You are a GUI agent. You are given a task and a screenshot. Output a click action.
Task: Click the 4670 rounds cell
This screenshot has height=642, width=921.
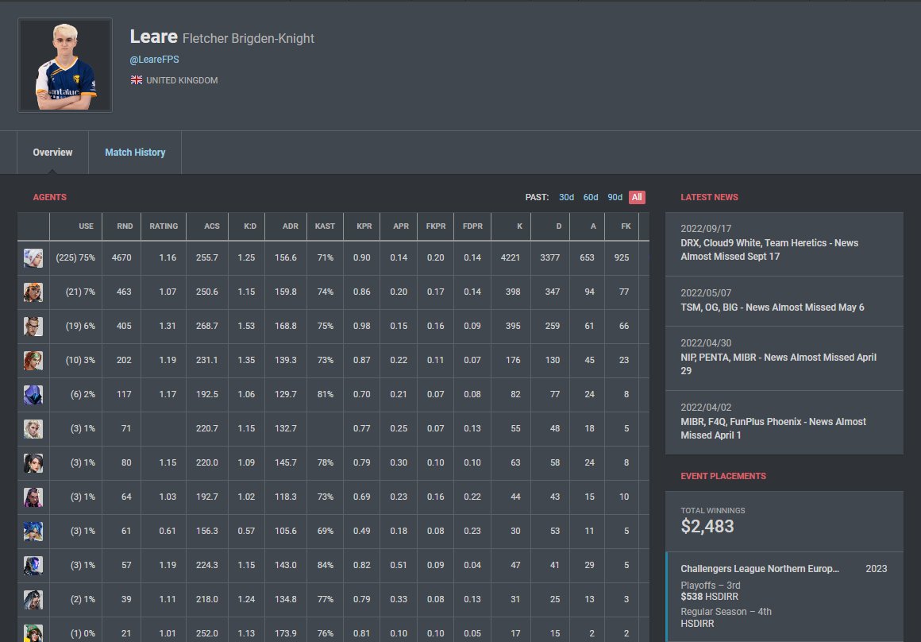(121, 257)
